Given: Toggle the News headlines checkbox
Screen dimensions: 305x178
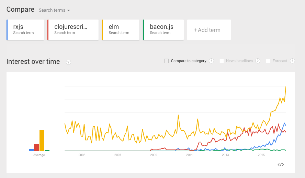Looking at the screenshot, I should coord(222,61).
